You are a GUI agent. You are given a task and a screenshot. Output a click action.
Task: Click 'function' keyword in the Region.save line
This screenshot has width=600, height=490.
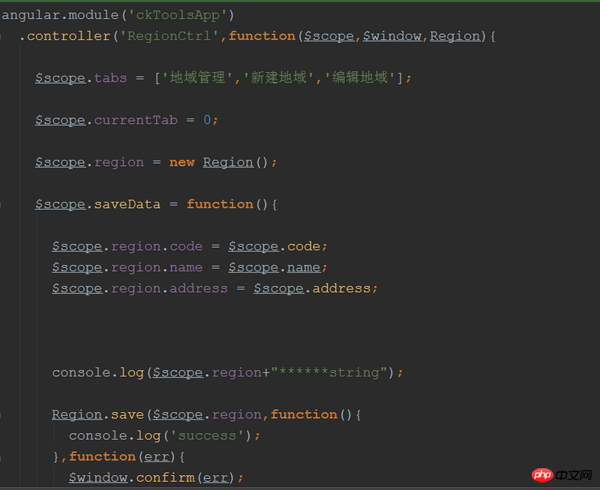coord(304,414)
